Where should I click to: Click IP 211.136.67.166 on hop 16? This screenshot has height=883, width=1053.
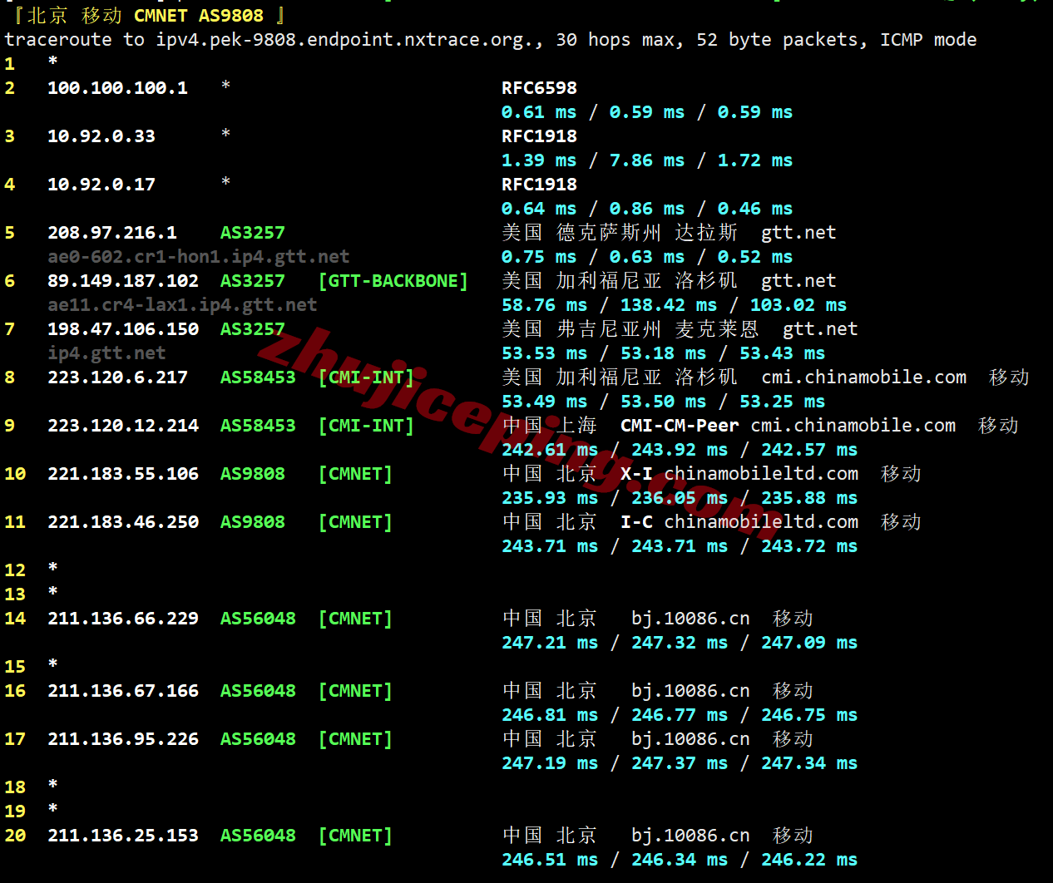pyautogui.click(x=123, y=691)
